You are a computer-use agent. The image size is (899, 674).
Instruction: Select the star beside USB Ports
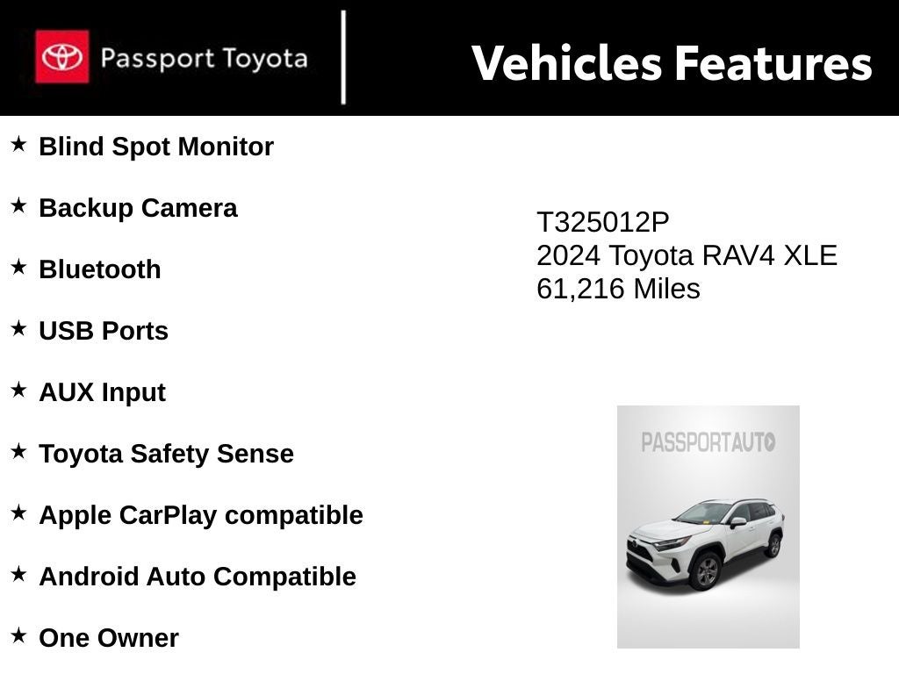18,329
